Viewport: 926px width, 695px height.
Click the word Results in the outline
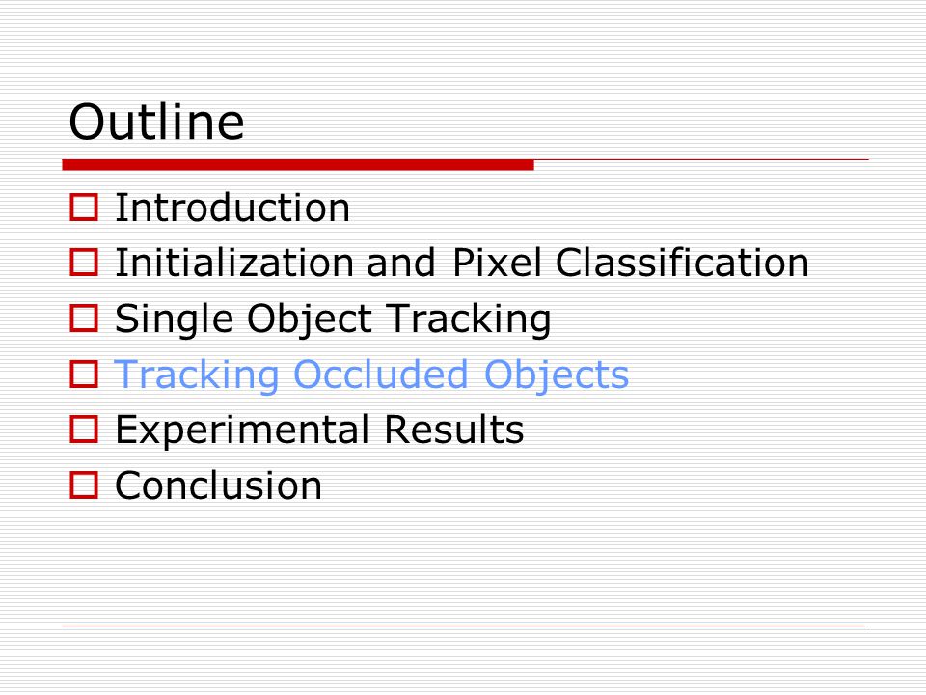[x=454, y=429]
